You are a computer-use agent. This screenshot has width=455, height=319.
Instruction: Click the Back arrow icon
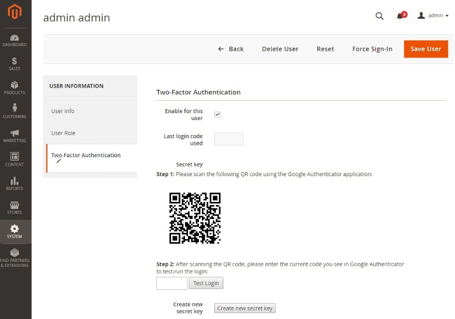[x=221, y=49]
